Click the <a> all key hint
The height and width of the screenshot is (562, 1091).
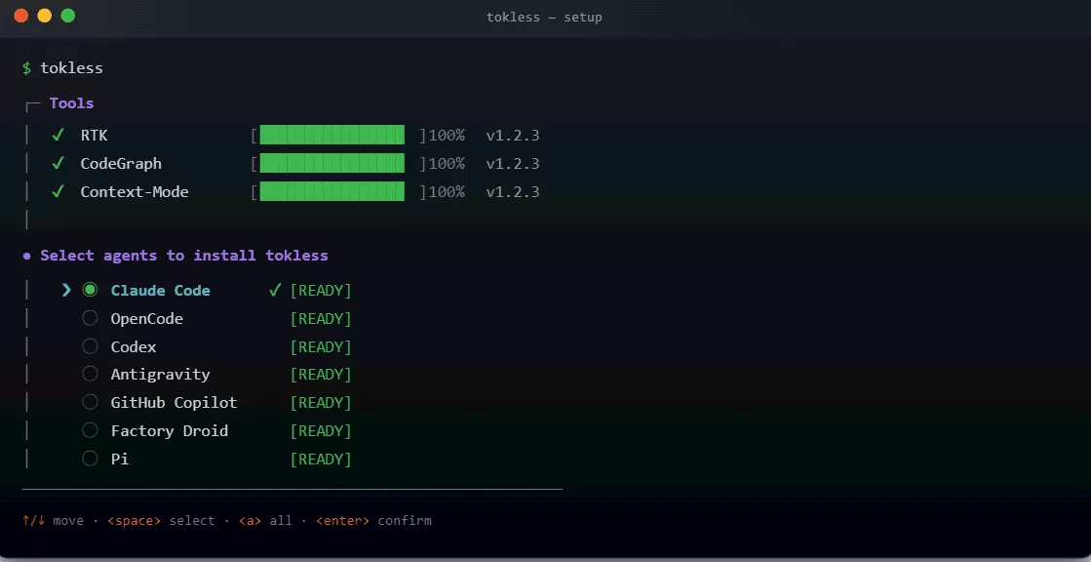pyautogui.click(x=265, y=520)
